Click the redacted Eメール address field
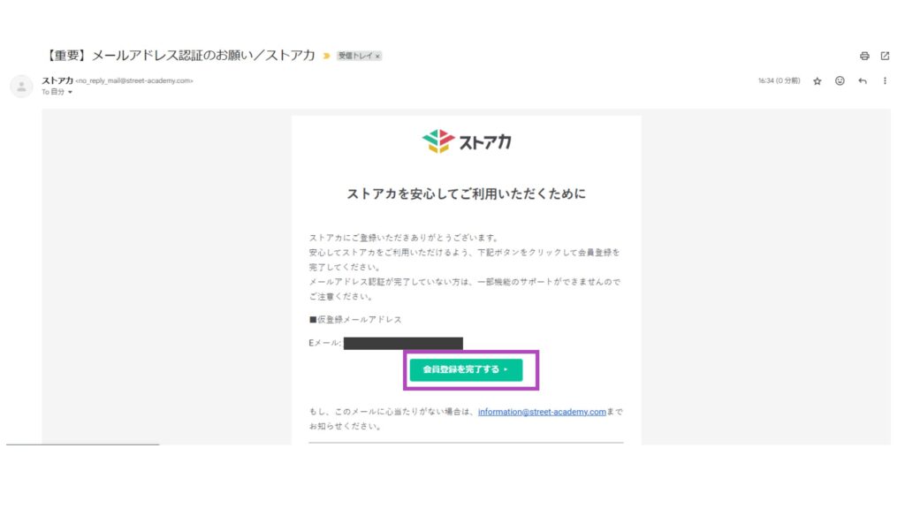The image size is (905, 509). click(403, 344)
